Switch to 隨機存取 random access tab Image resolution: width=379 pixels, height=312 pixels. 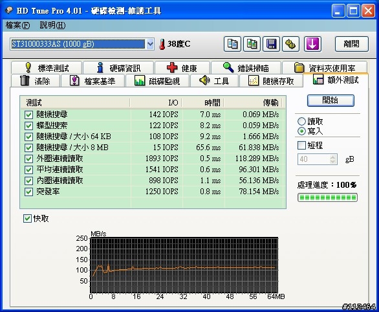[x=271, y=81]
